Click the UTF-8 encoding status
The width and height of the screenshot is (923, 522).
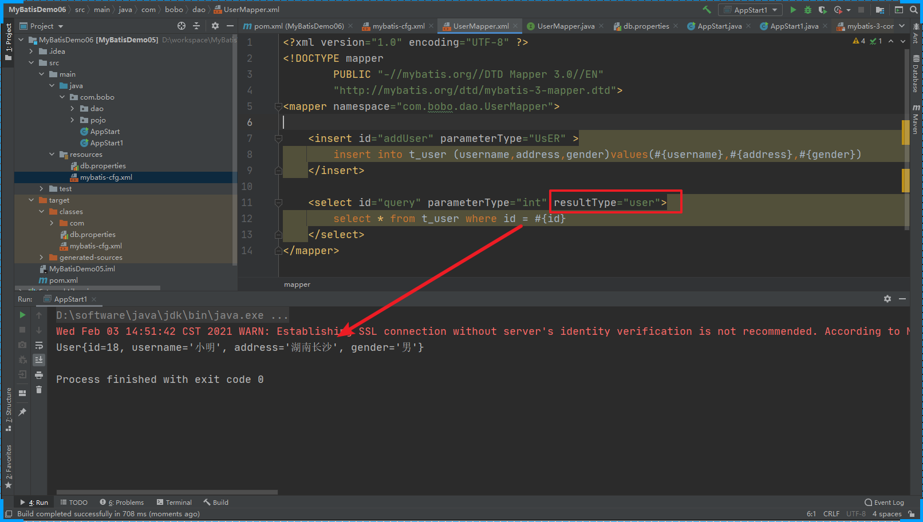tap(856, 514)
